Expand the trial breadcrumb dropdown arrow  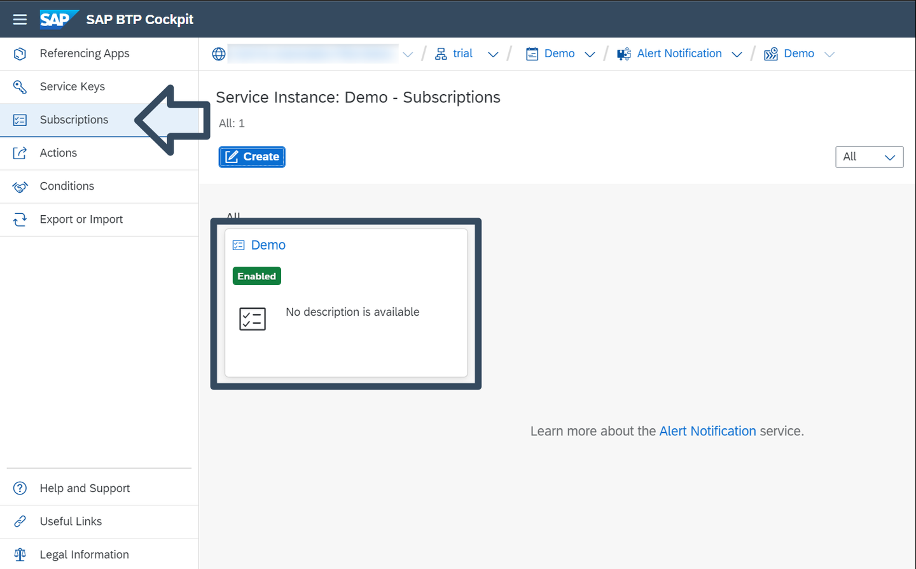(x=493, y=55)
